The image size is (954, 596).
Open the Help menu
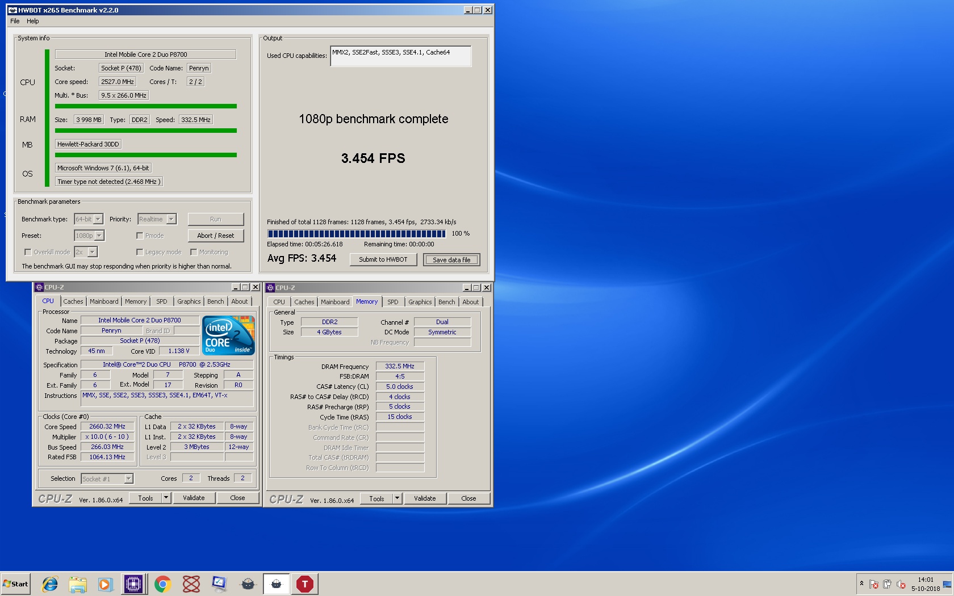click(x=33, y=21)
